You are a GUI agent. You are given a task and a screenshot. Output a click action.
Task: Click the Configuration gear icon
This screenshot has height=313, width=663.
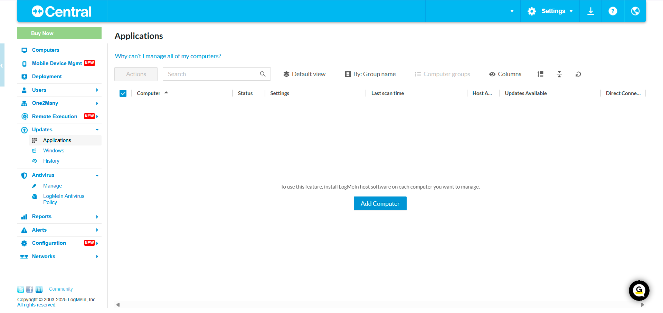click(x=24, y=243)
